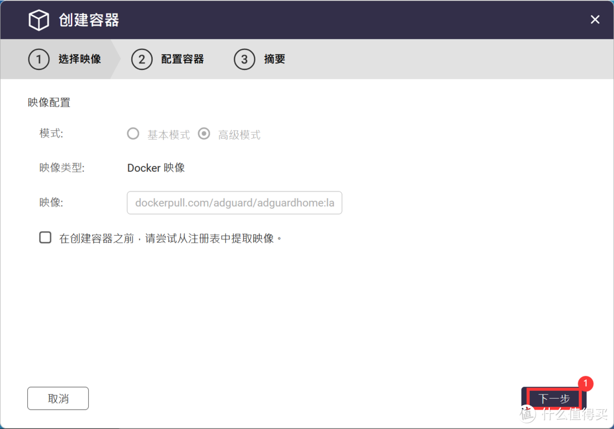Click the image name input field
Screen dimensions: 614x429
234,203
